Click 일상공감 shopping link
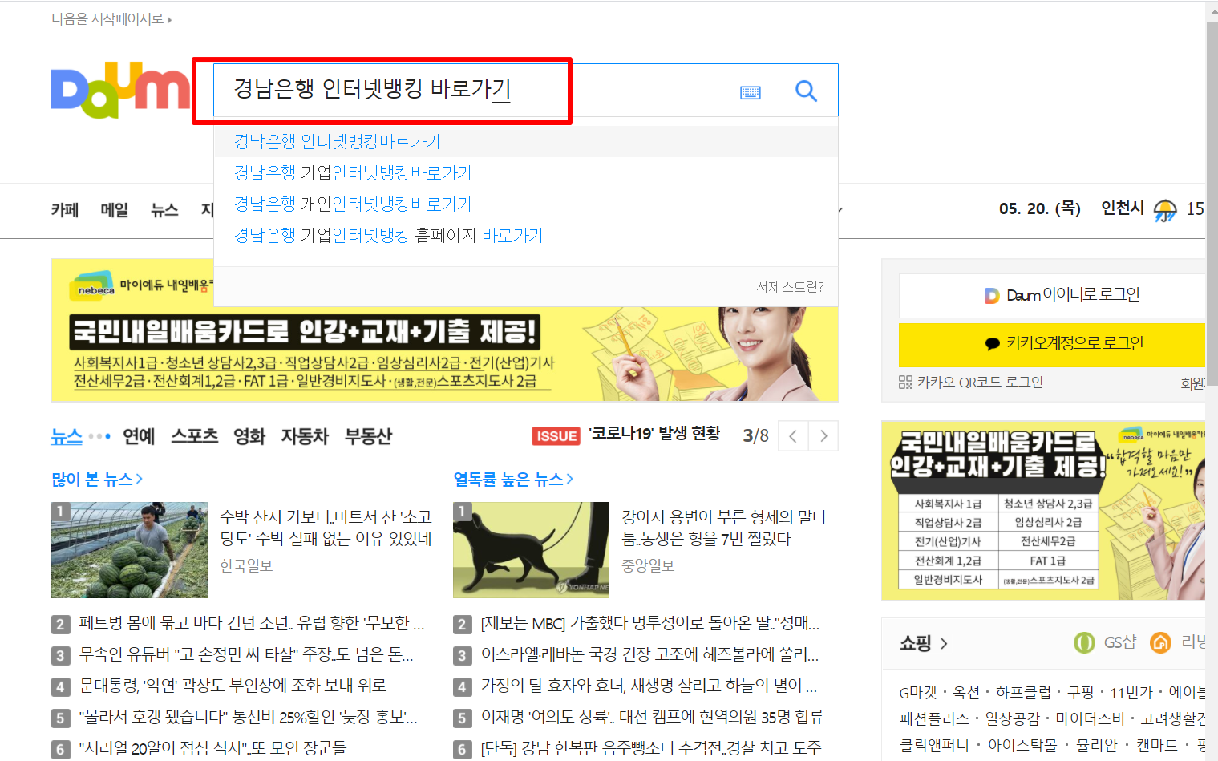This screenshot has height=761, width=1218. [x=1012, y=718]
